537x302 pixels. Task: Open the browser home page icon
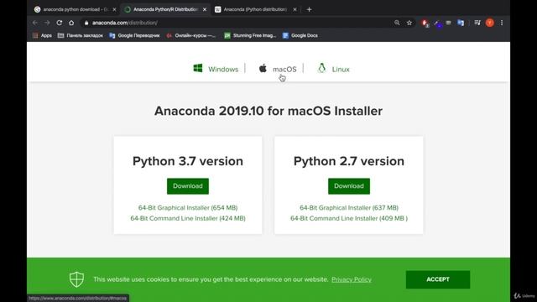(x=71, y=23)
